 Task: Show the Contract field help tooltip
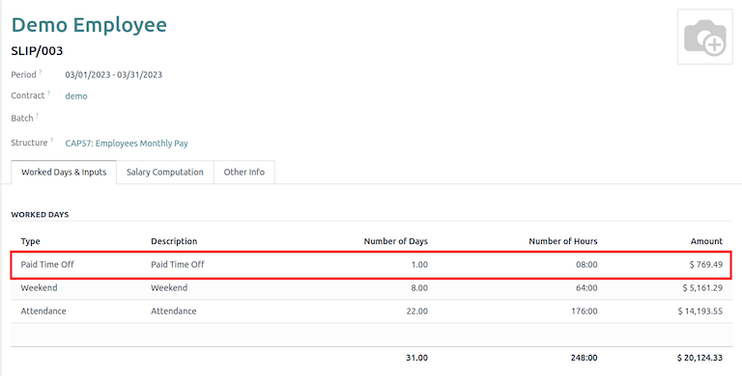click(x=48, y=94)
